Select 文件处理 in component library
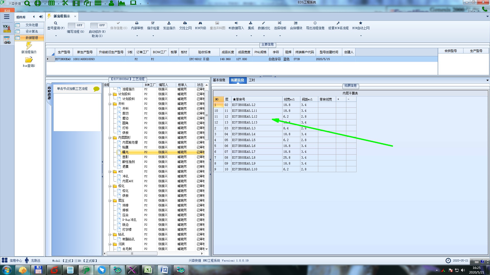The width and height of the screenshot is (490, 275). point(32,25)
